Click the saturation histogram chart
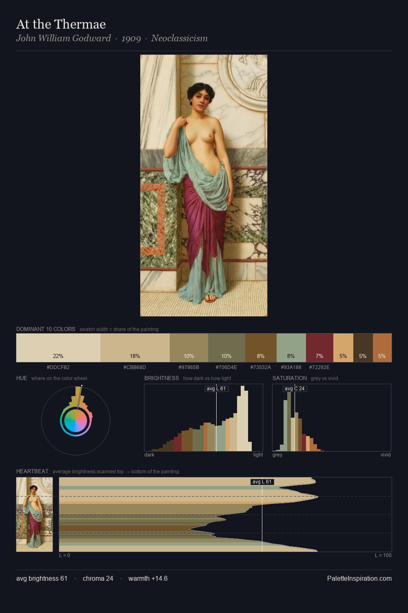408x613 pixels. (332, 418)
